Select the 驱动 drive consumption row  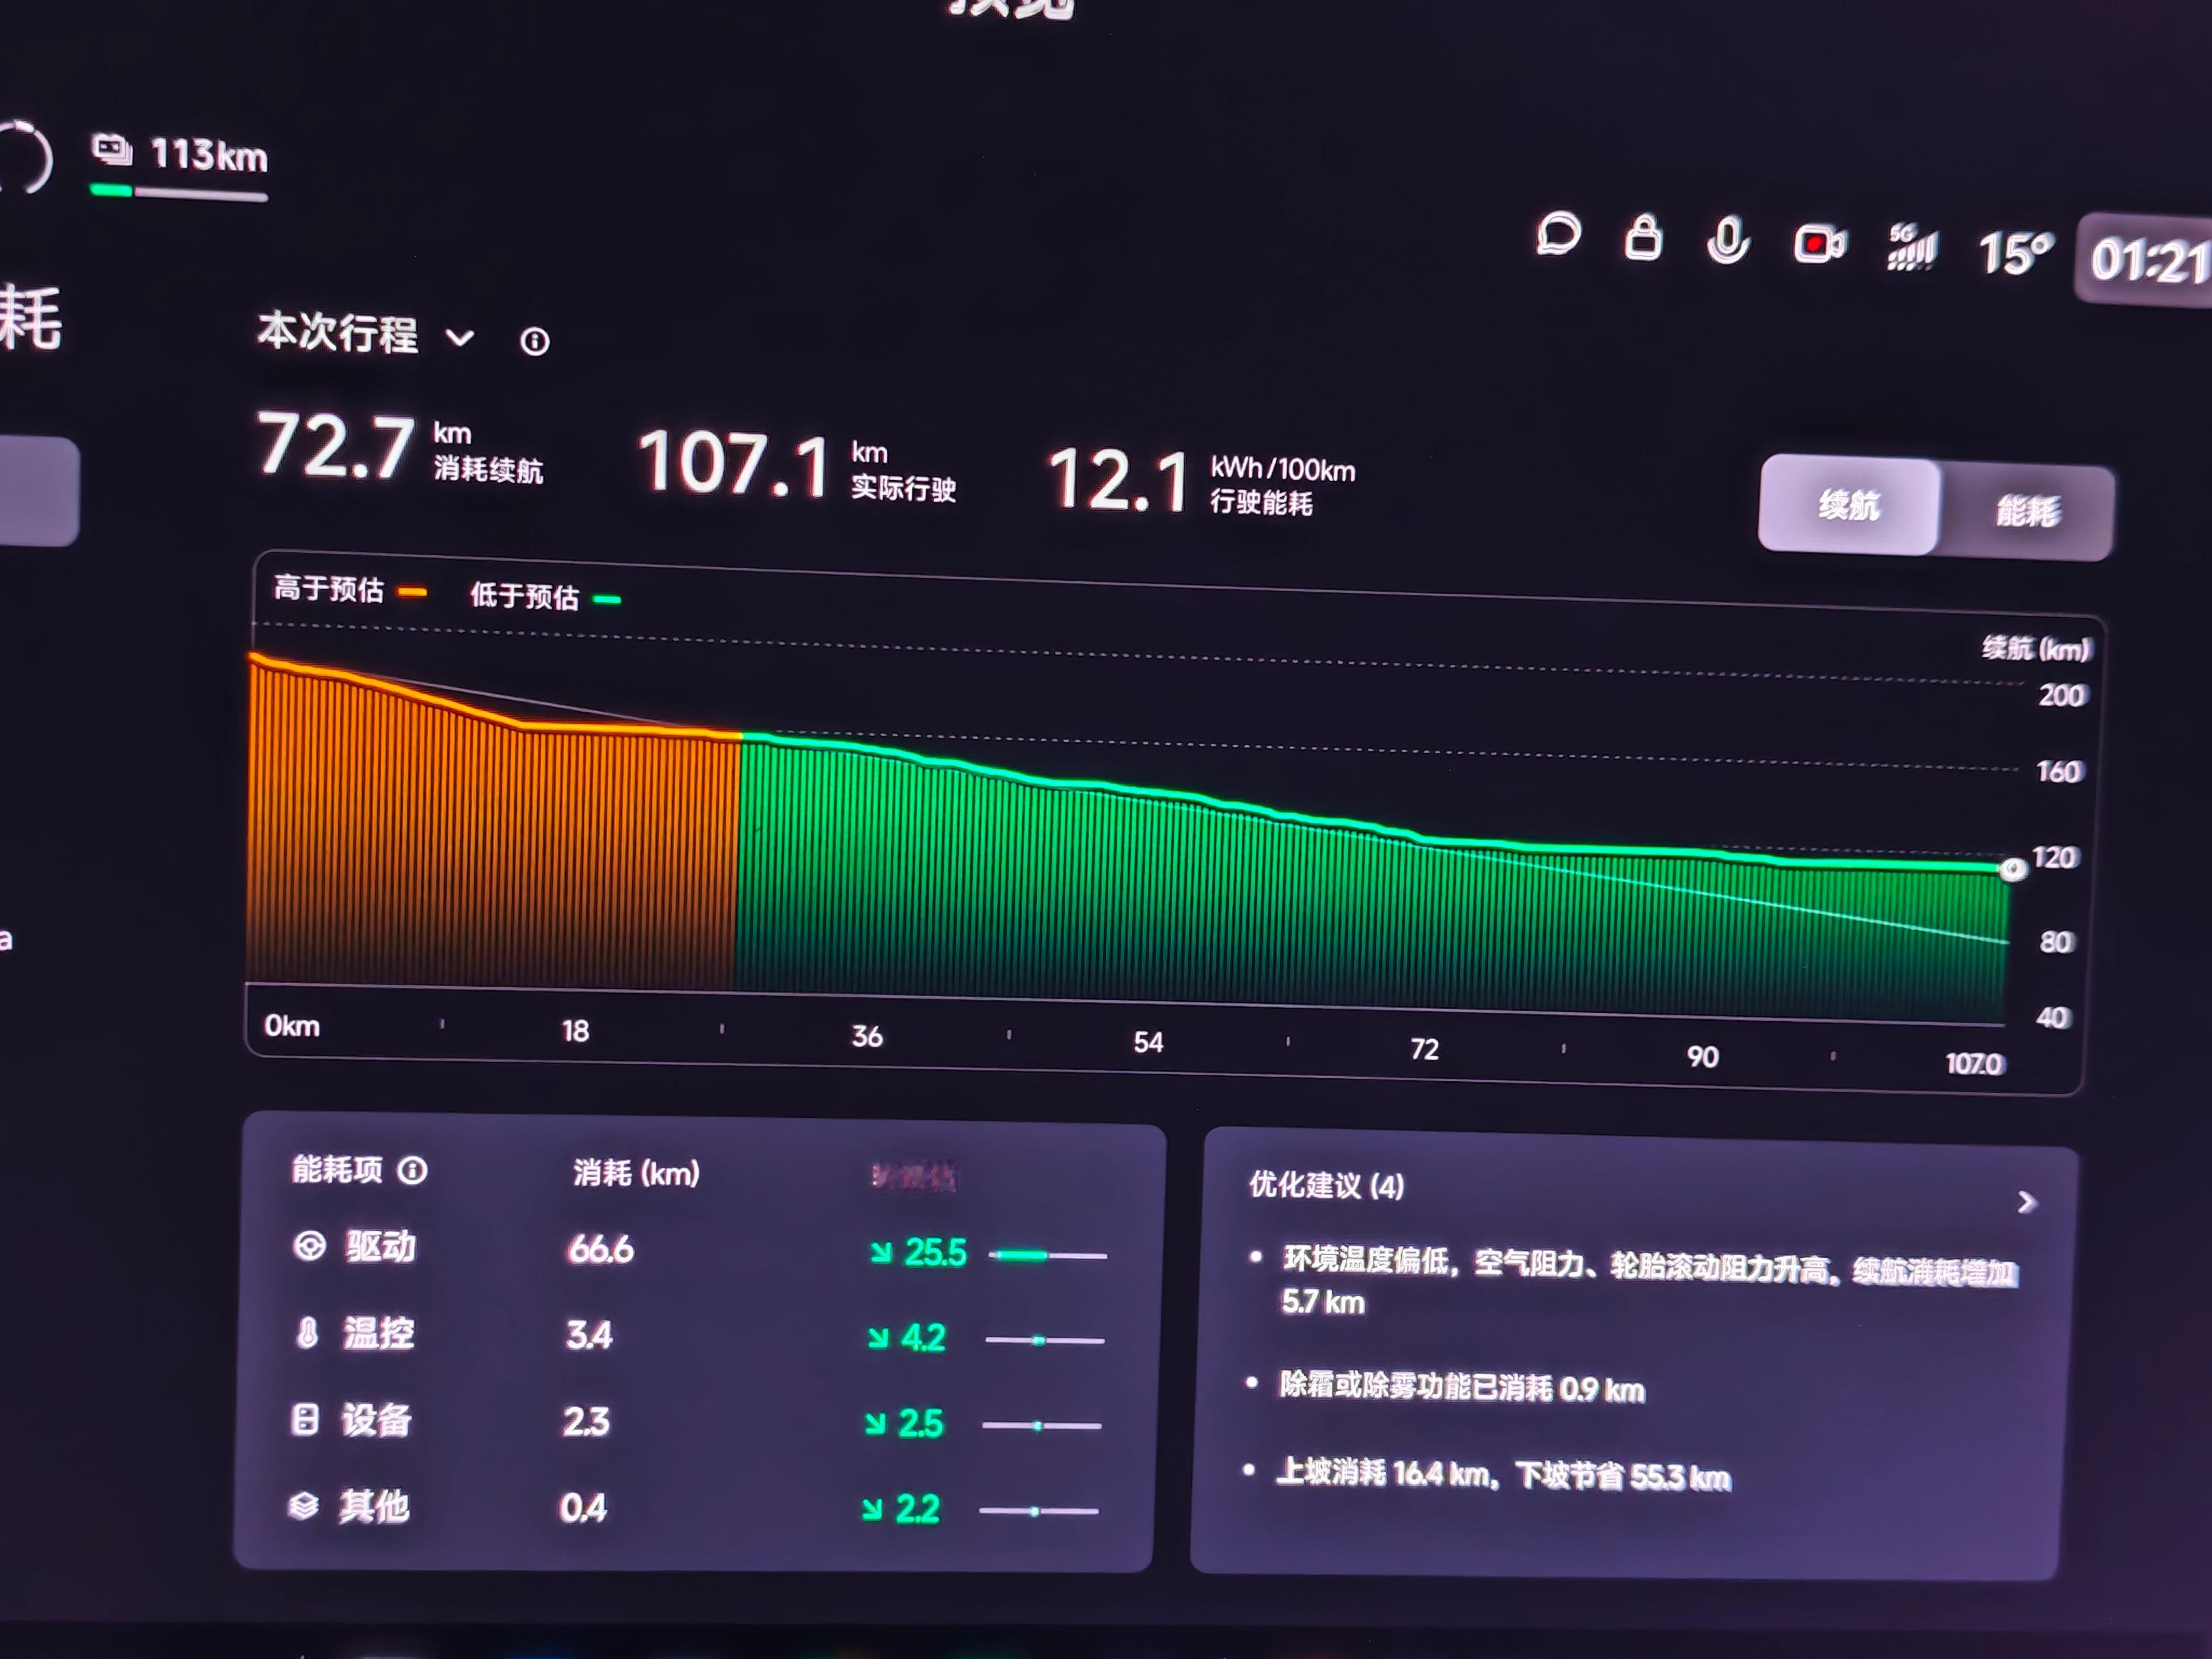(x=380, y=1247)
